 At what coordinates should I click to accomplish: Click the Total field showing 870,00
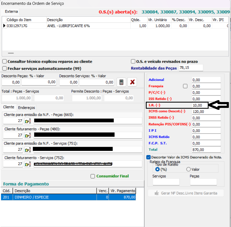206,150
